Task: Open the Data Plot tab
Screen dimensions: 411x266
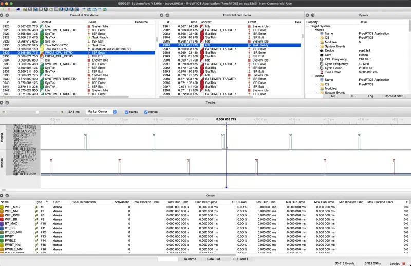Action: 214,259
